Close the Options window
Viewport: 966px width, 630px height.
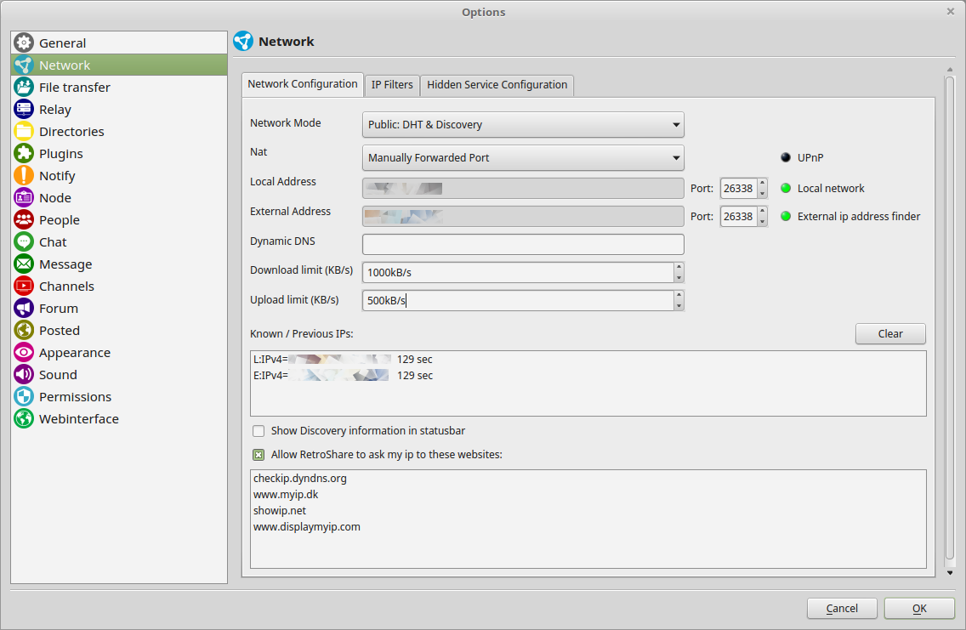click(951, 11)
